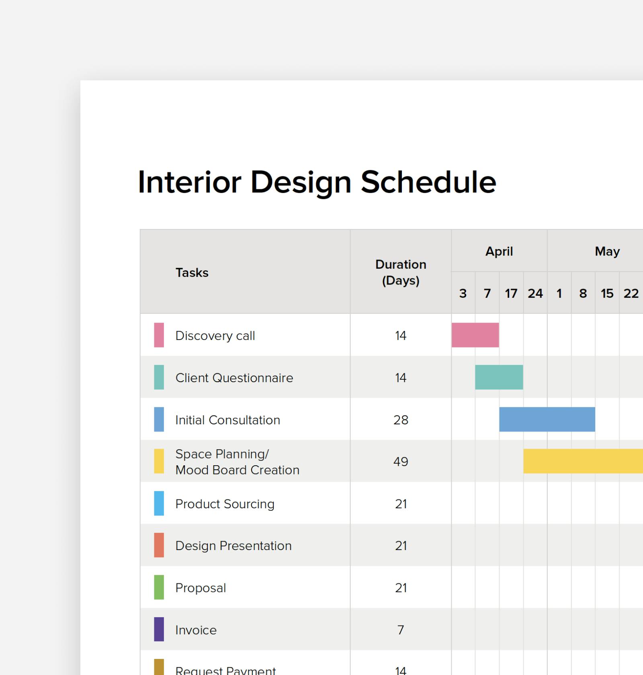The image size is (643, 675).
Task: Select the blue Initial Consultation color marker
Action: [x=158, y=420]
